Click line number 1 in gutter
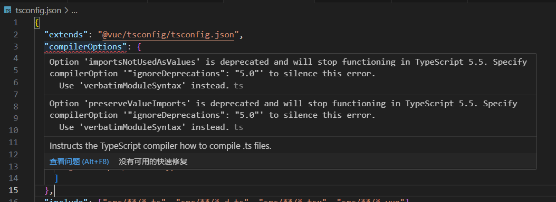 pyautogui.click(x=16, y=23)
